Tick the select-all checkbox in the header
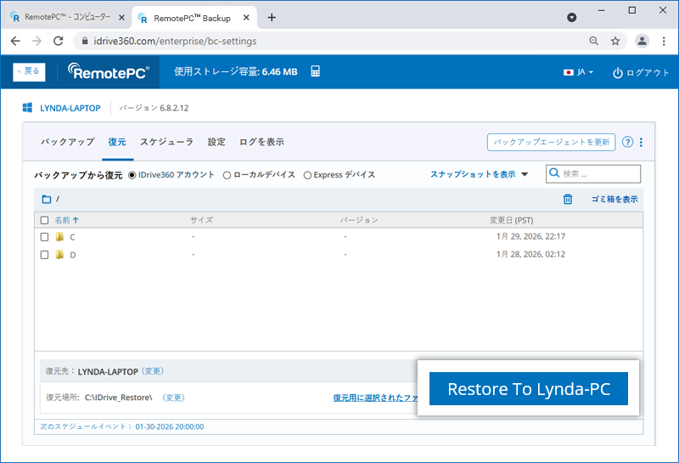The height and width of the screenshot is (463, 679). [44, 220]
